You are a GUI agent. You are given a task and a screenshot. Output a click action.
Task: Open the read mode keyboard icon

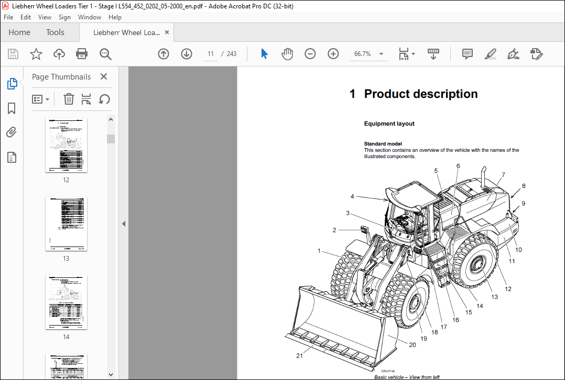pos(433,54)
